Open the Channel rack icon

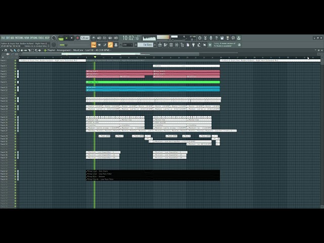(x=171, y=45)
